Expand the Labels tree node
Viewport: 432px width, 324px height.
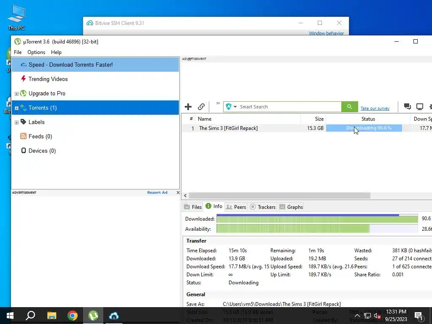click(x=16, y=122)
